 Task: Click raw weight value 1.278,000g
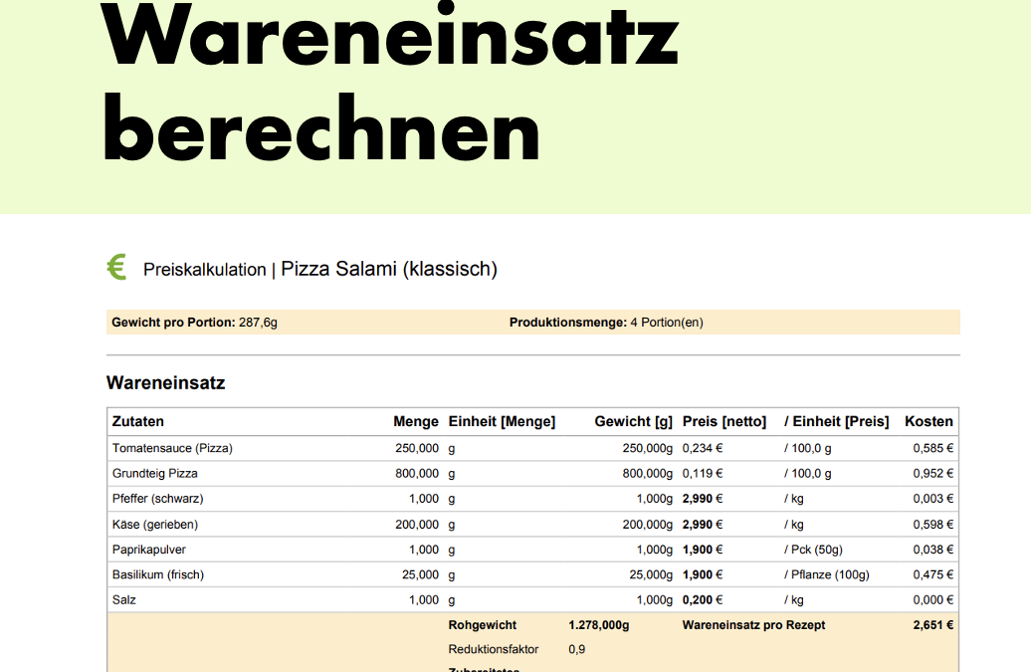[599, 625]
